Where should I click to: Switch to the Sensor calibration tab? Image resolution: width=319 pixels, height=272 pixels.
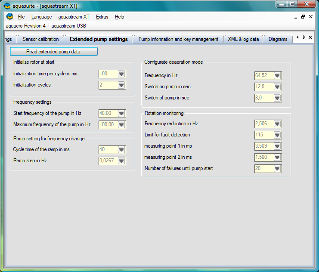click(x=41, y=39)
